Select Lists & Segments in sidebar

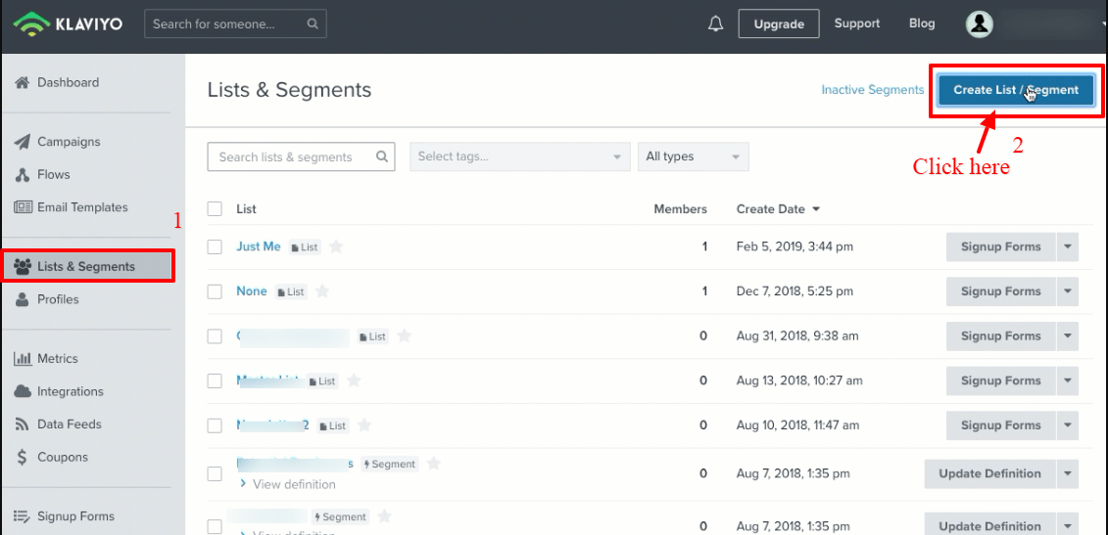[x=87, y=267]
